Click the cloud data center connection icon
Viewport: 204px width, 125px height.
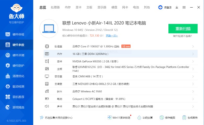[42, 118]
